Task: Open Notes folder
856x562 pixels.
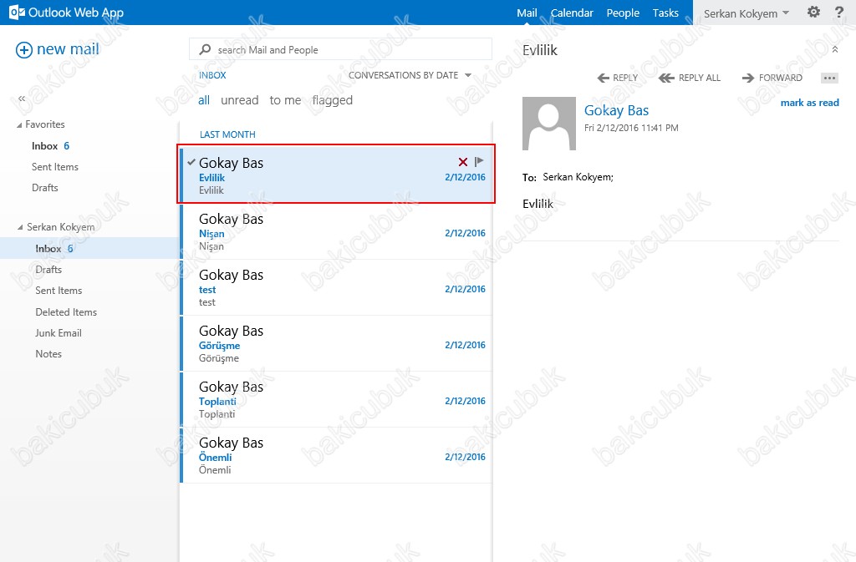Action: [x=48, y=354]
